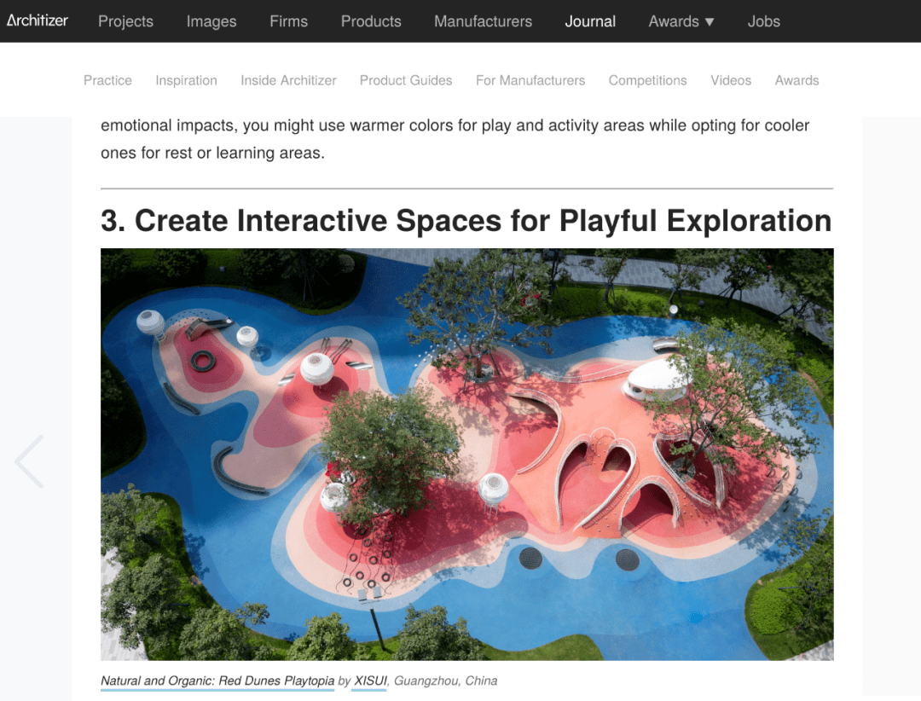The image size is (921, 701).
Task: Open the Videos category
Action: coord(731,80)
